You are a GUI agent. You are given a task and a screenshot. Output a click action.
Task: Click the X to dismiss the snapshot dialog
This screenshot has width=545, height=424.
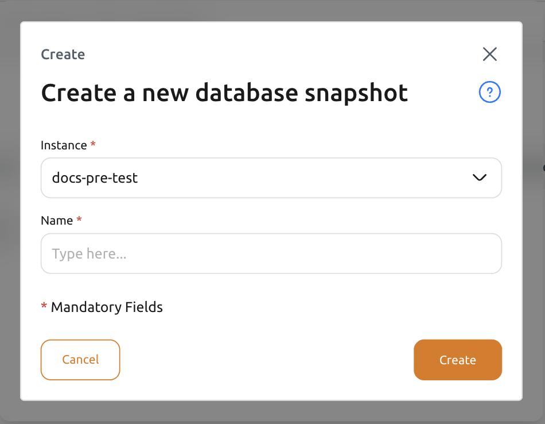(490, 54)
